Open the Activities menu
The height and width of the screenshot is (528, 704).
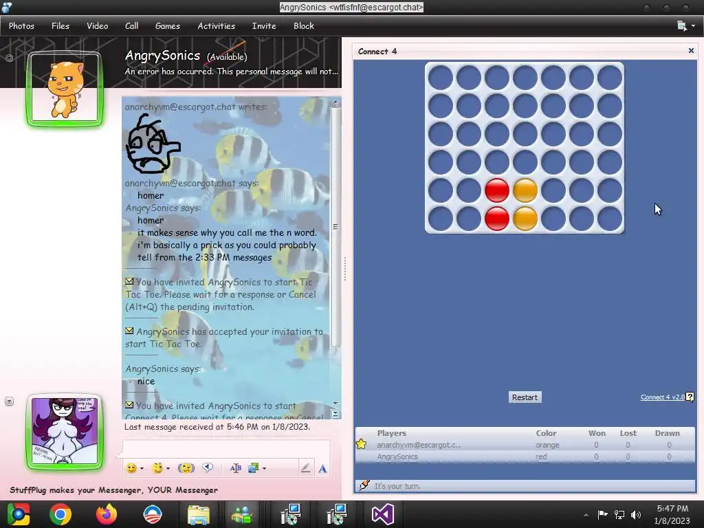(x=217, y=26)
